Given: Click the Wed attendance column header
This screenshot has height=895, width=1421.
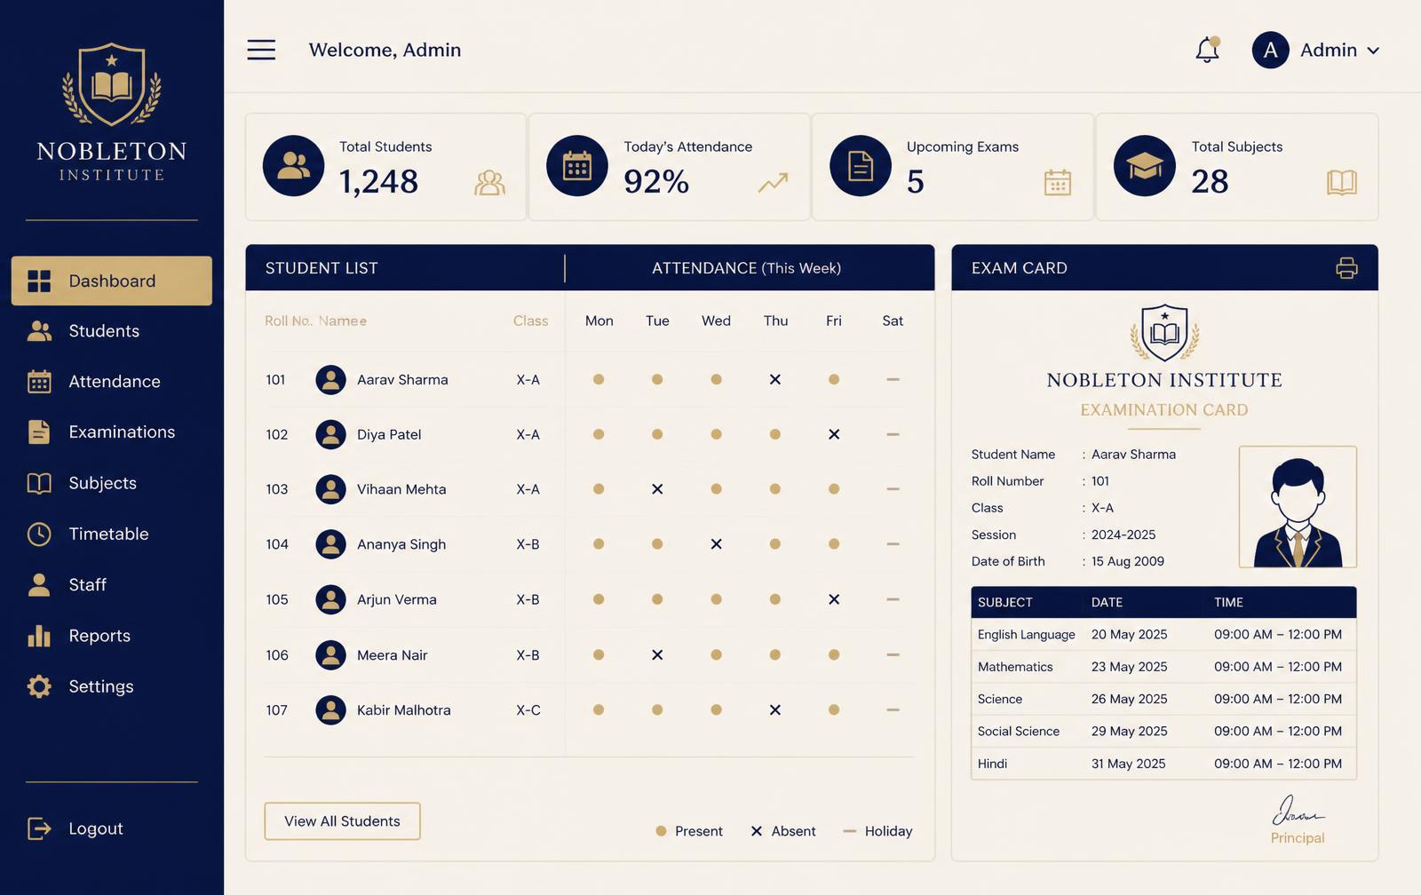Looking at the screenshot, I should point(716,321).
